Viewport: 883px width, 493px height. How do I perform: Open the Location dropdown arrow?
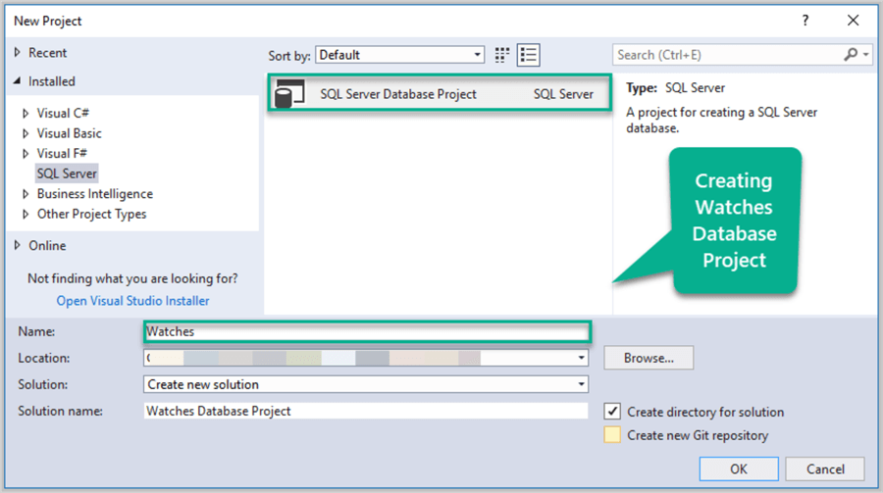(x=581, y=358)
